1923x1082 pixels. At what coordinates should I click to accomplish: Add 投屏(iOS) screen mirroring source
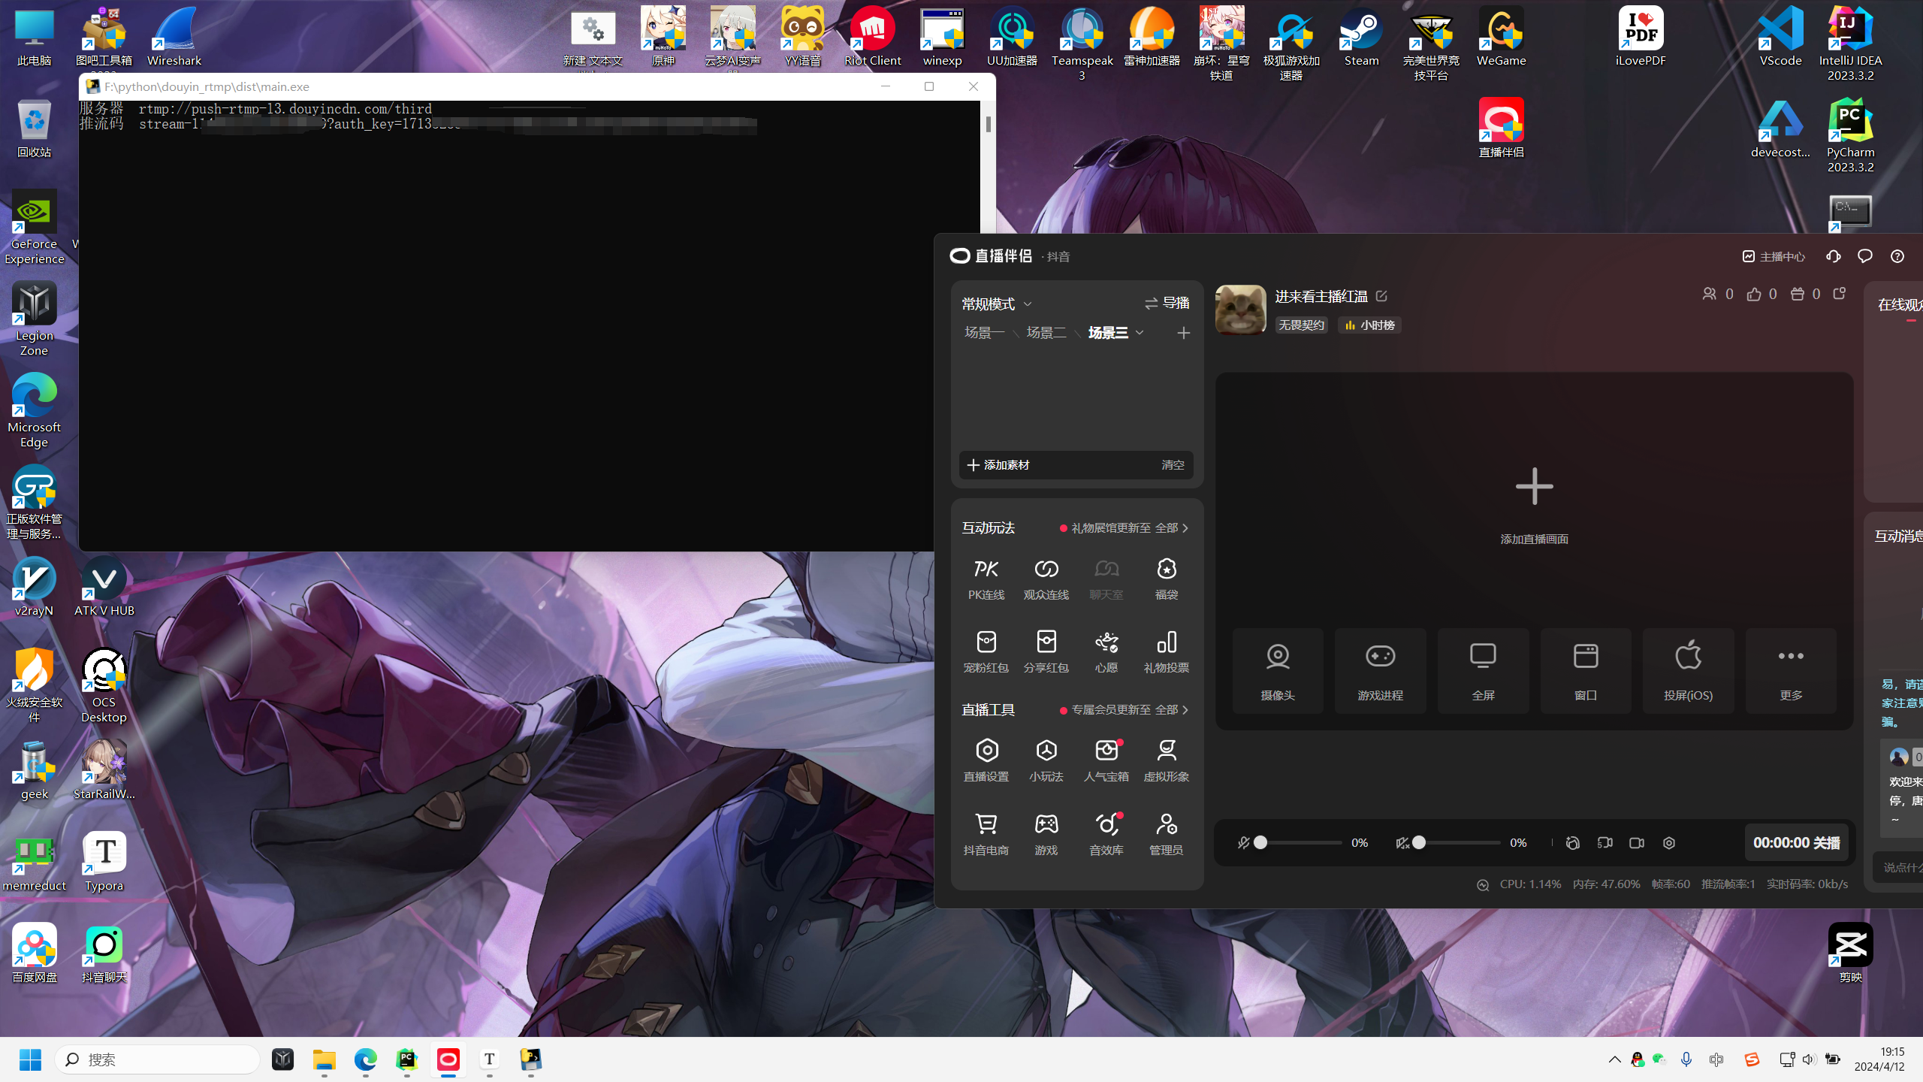click(x=1688, y=671)
